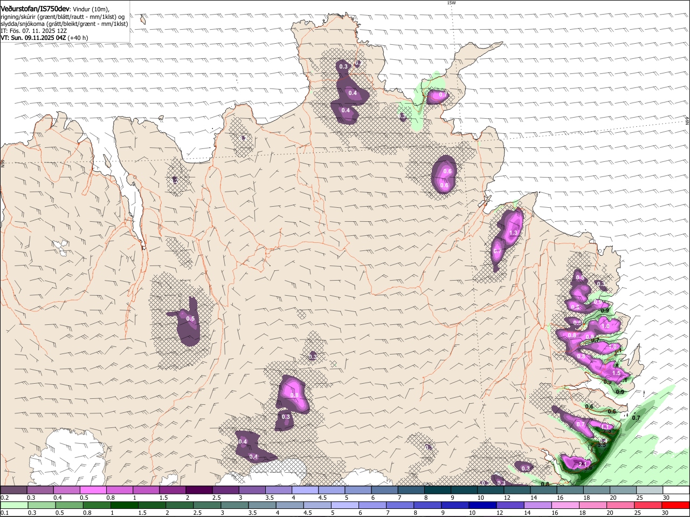The image size is (690, 517).
Task: Select lower legend deep blue swatch at 10
Action: click(482, 505)
